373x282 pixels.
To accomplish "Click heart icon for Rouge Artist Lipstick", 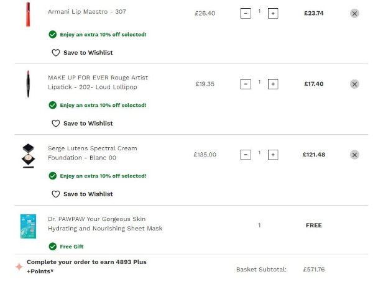I will (x=55, y=124).
